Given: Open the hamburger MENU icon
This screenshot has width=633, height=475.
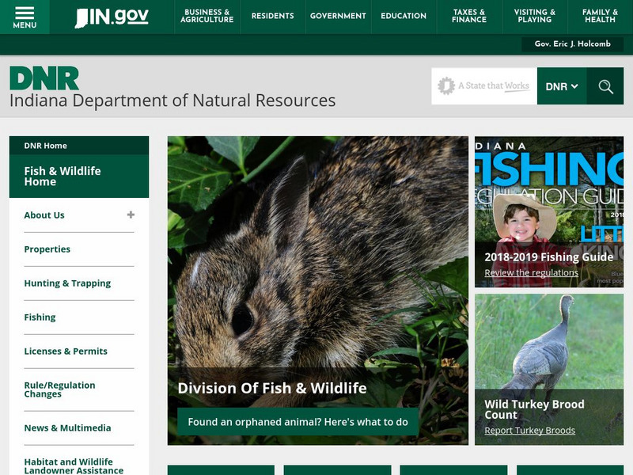Looking at the screenshot, I should tap(25, 17).
